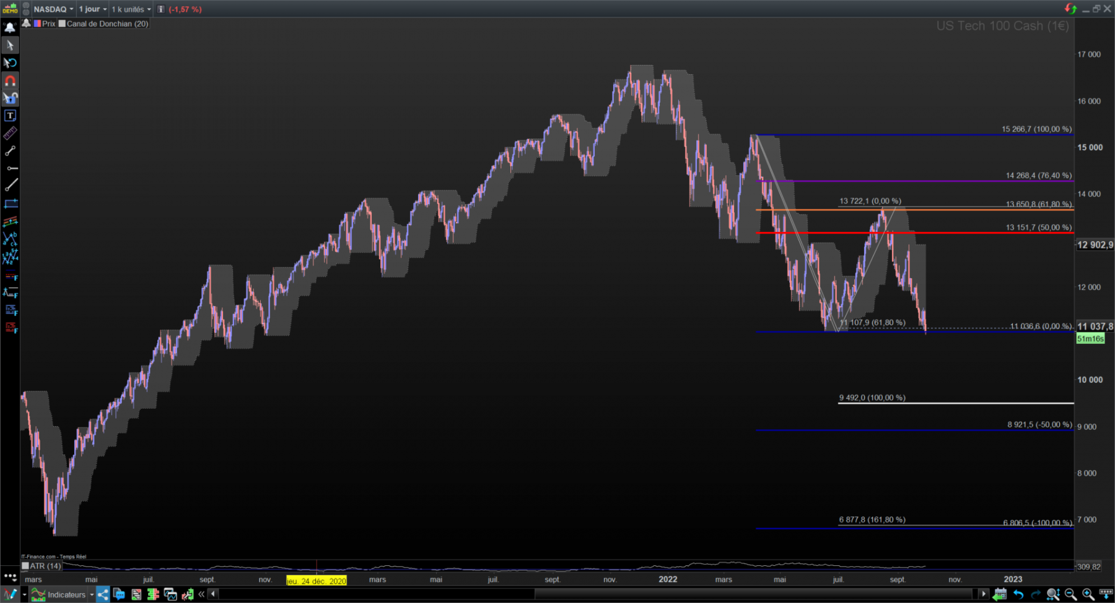
Task: Pick the ruler measurement tool
Action: click(10, 133)
